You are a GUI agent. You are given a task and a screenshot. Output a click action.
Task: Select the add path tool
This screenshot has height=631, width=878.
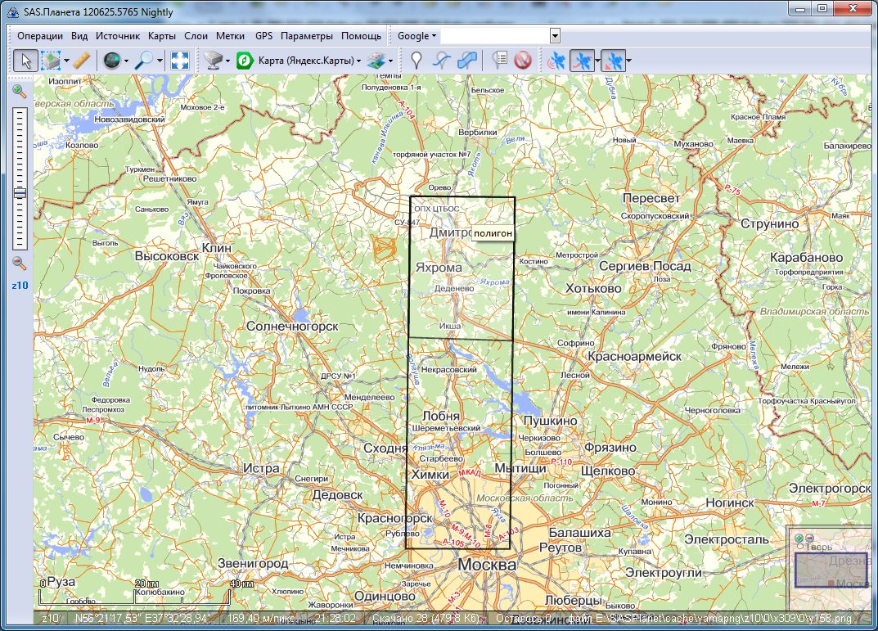(442, 61)
